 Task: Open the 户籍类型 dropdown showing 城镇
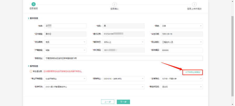click(65, 50)
